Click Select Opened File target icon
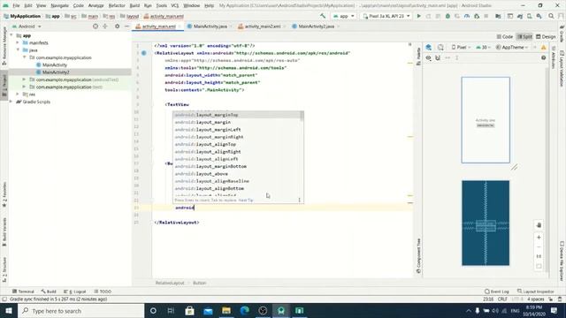The image size is (566, 318). (x=96, y=26)
